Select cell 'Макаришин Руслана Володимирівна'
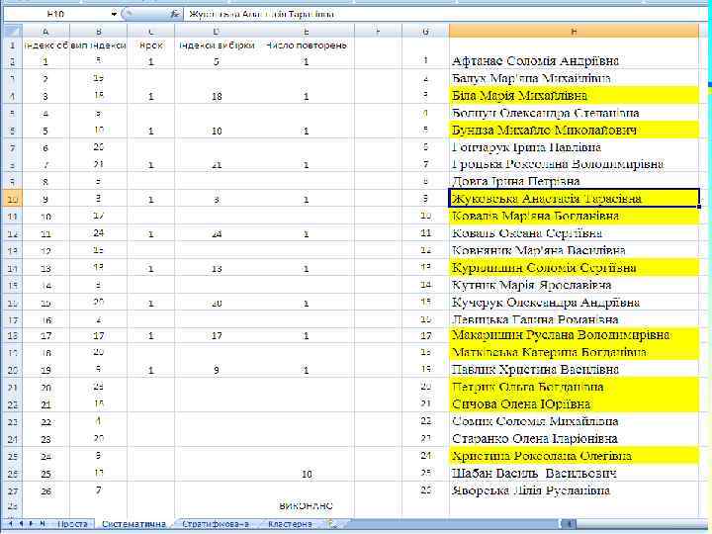 (574, 335)
